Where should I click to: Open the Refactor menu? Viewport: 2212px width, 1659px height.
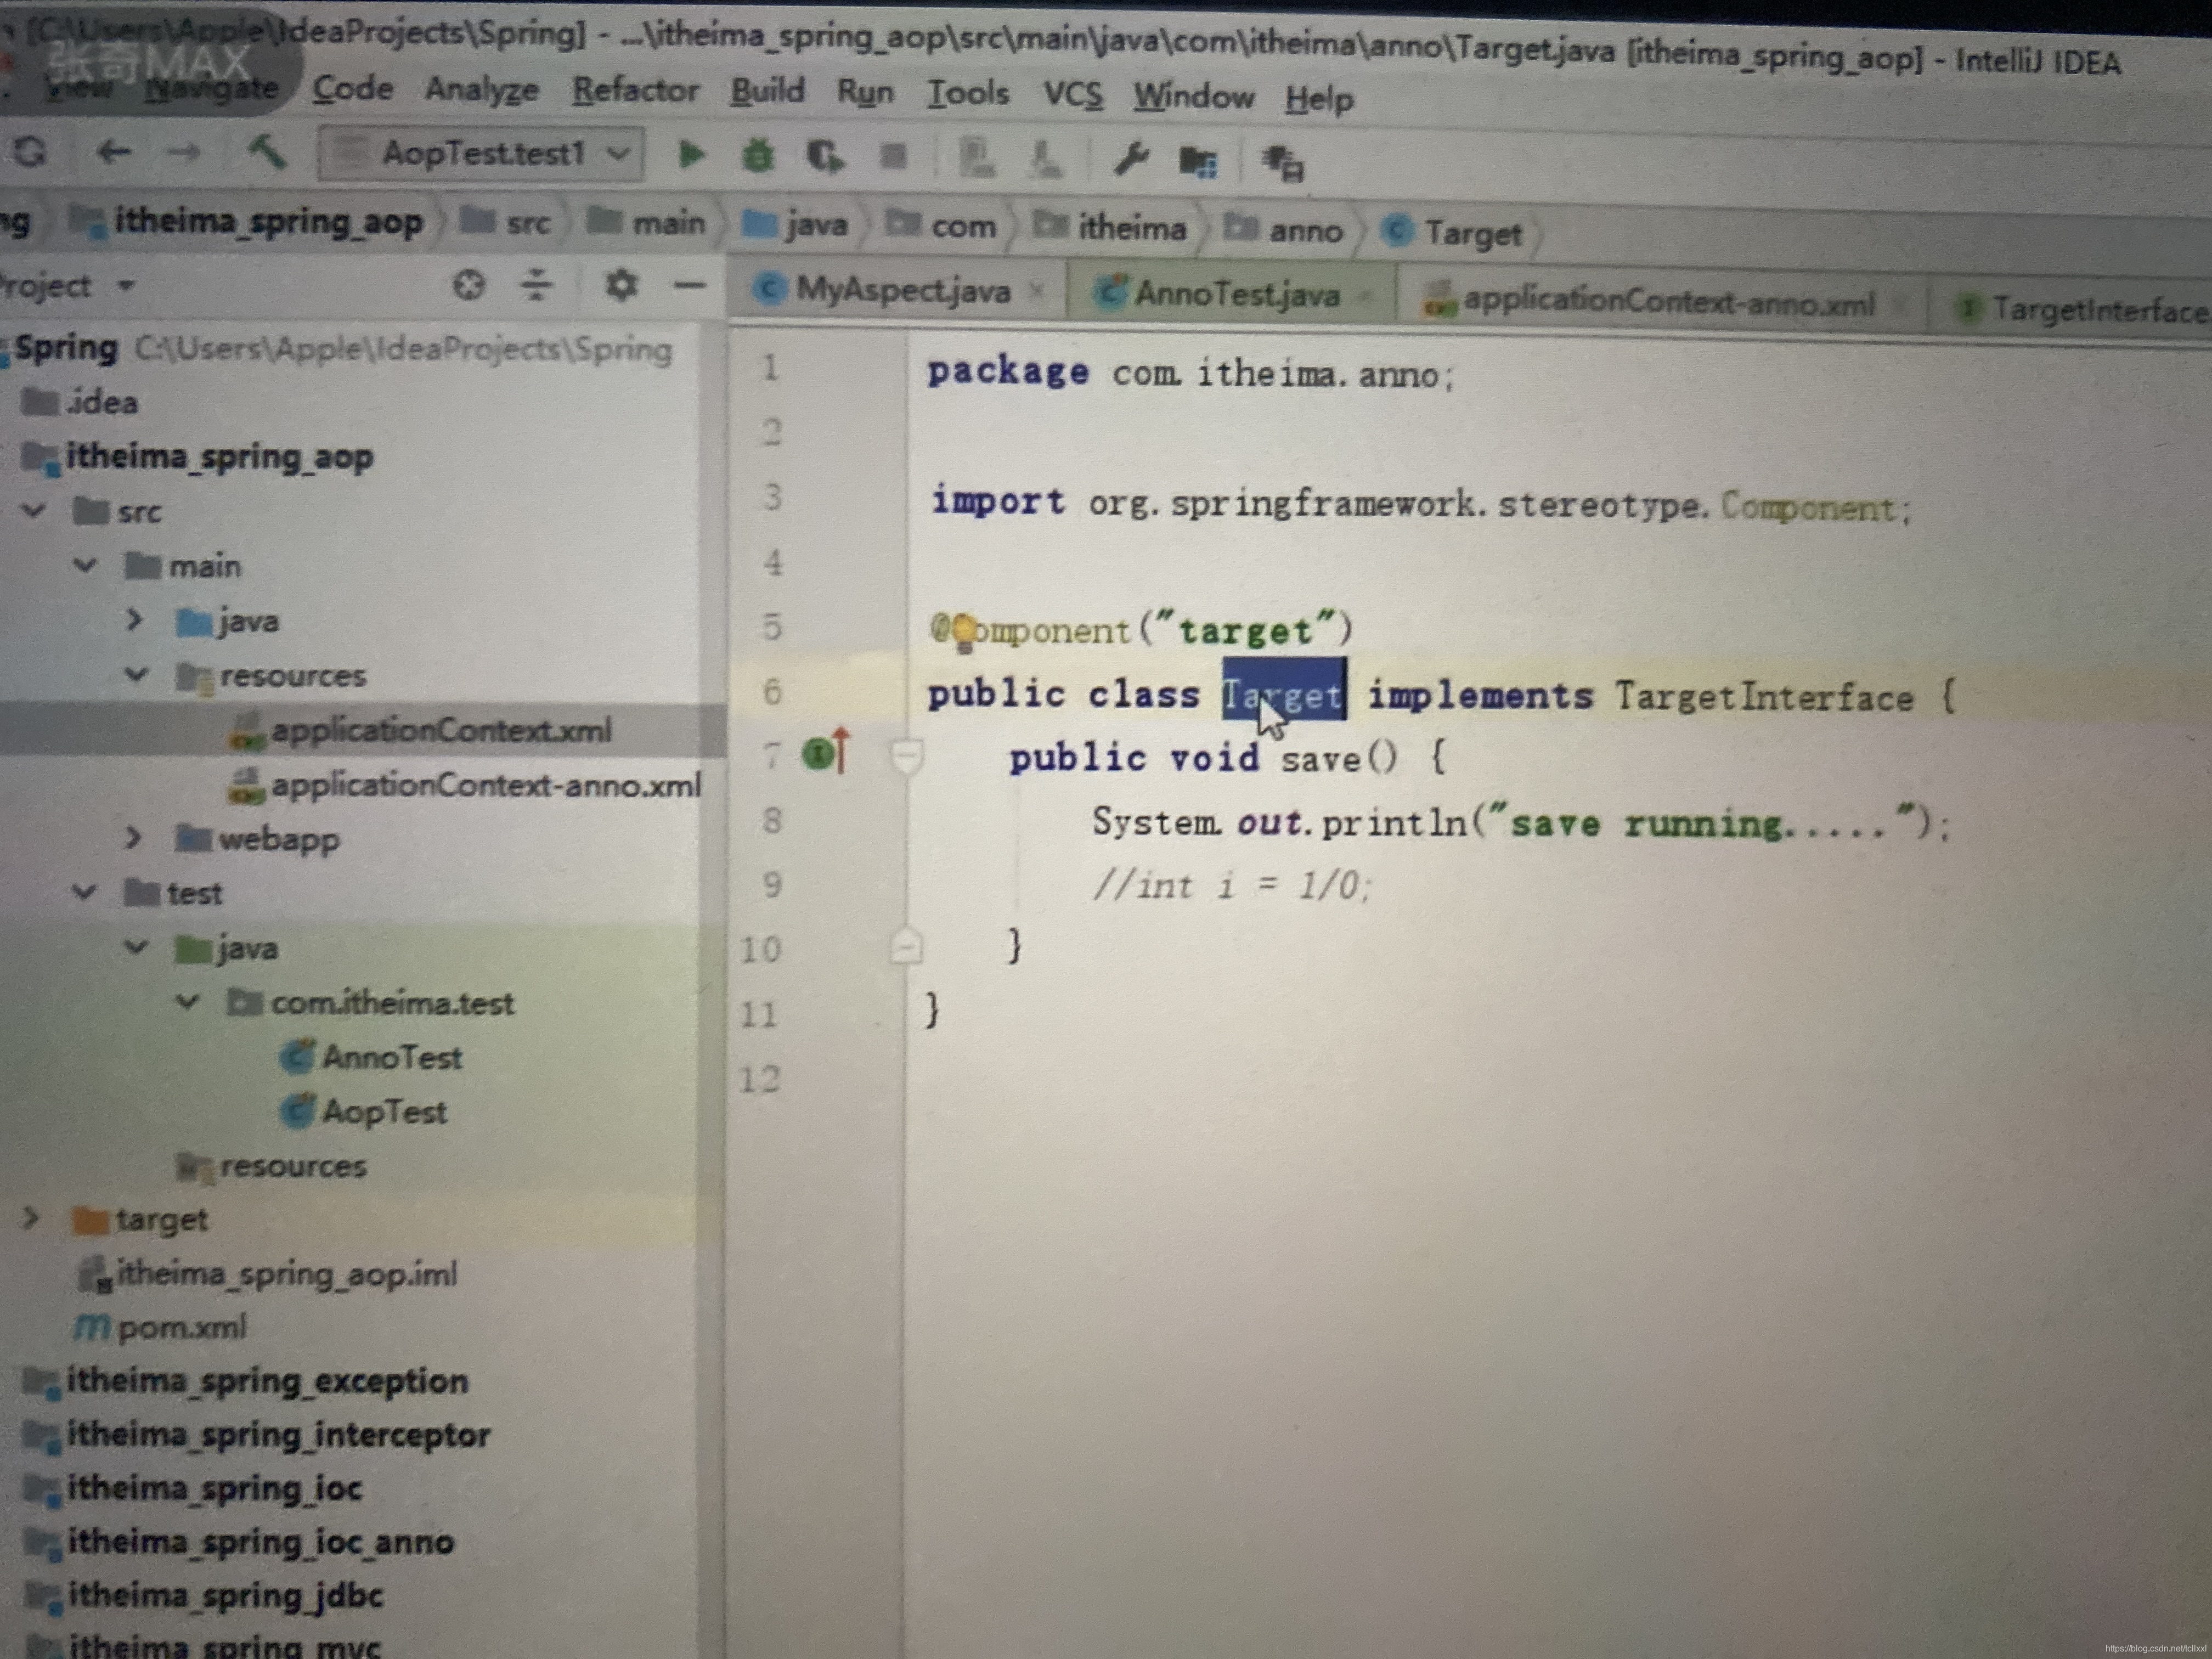coord(635,91)
